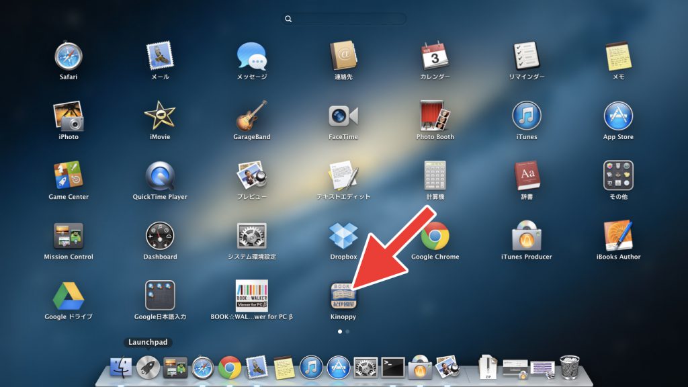This screenshot has height=387, width=688.
Task: Open Mail from the Dock
Action: pos(257,368)
